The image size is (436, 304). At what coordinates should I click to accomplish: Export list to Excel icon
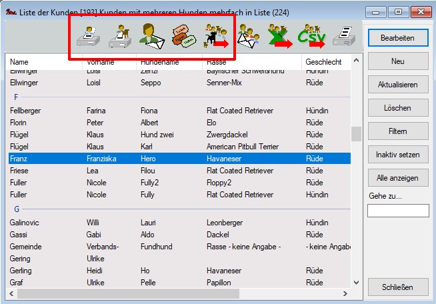[x=280, y=37]
